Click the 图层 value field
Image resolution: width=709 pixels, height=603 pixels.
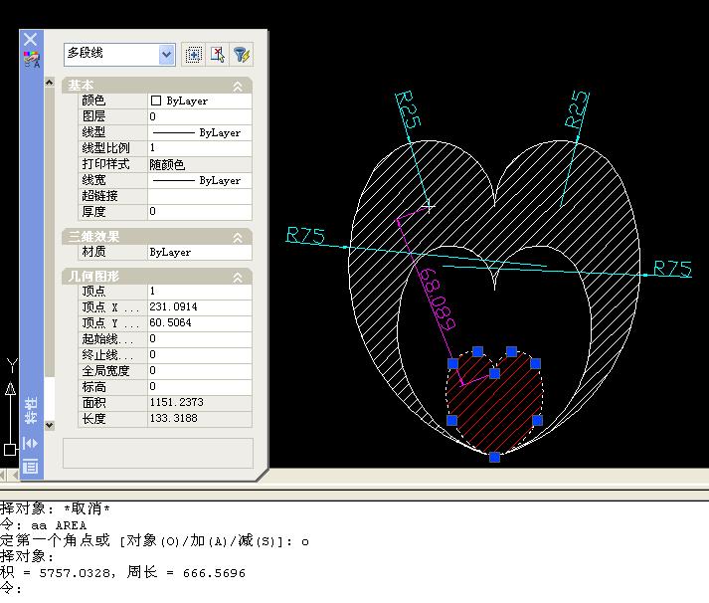pos(200,116)
